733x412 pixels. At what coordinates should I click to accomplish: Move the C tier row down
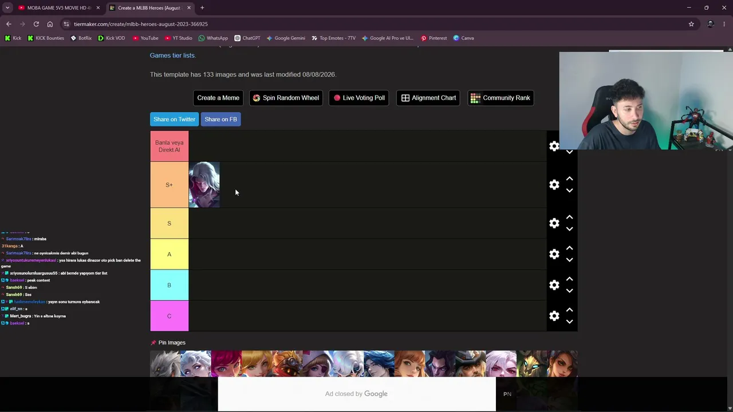569,322
